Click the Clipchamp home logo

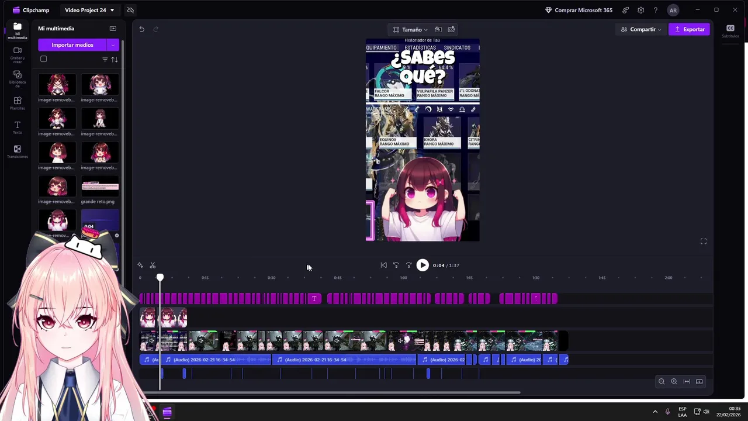click(x=31, y=10)
